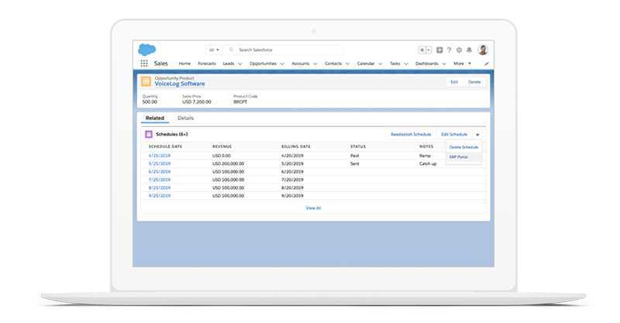Click the Favorites star icon
Image resolution: width=620 pixels, height=323 pixels.
pyautogui.click(x=422, y=50)
